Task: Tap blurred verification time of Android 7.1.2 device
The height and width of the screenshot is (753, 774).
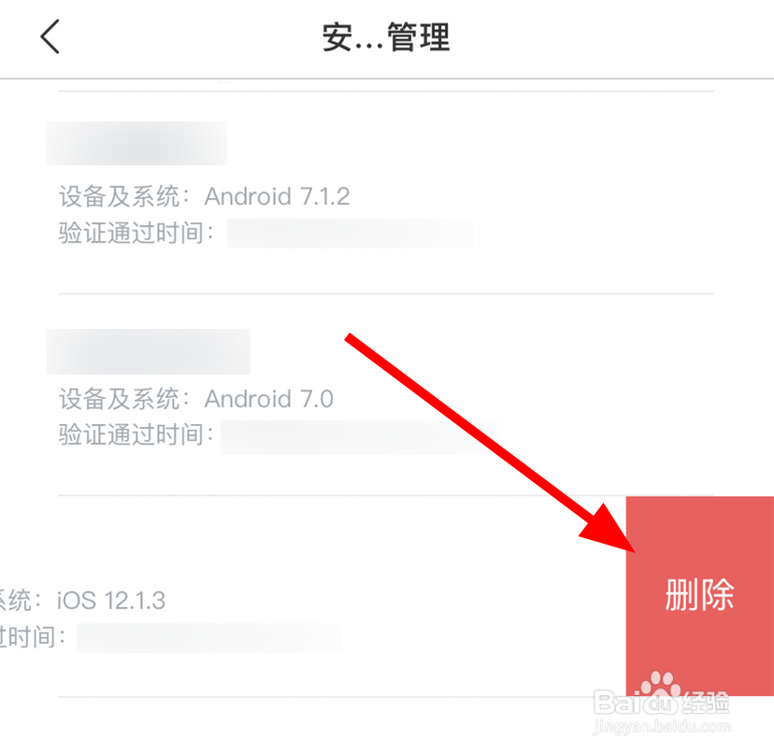Action: (350, 234)
